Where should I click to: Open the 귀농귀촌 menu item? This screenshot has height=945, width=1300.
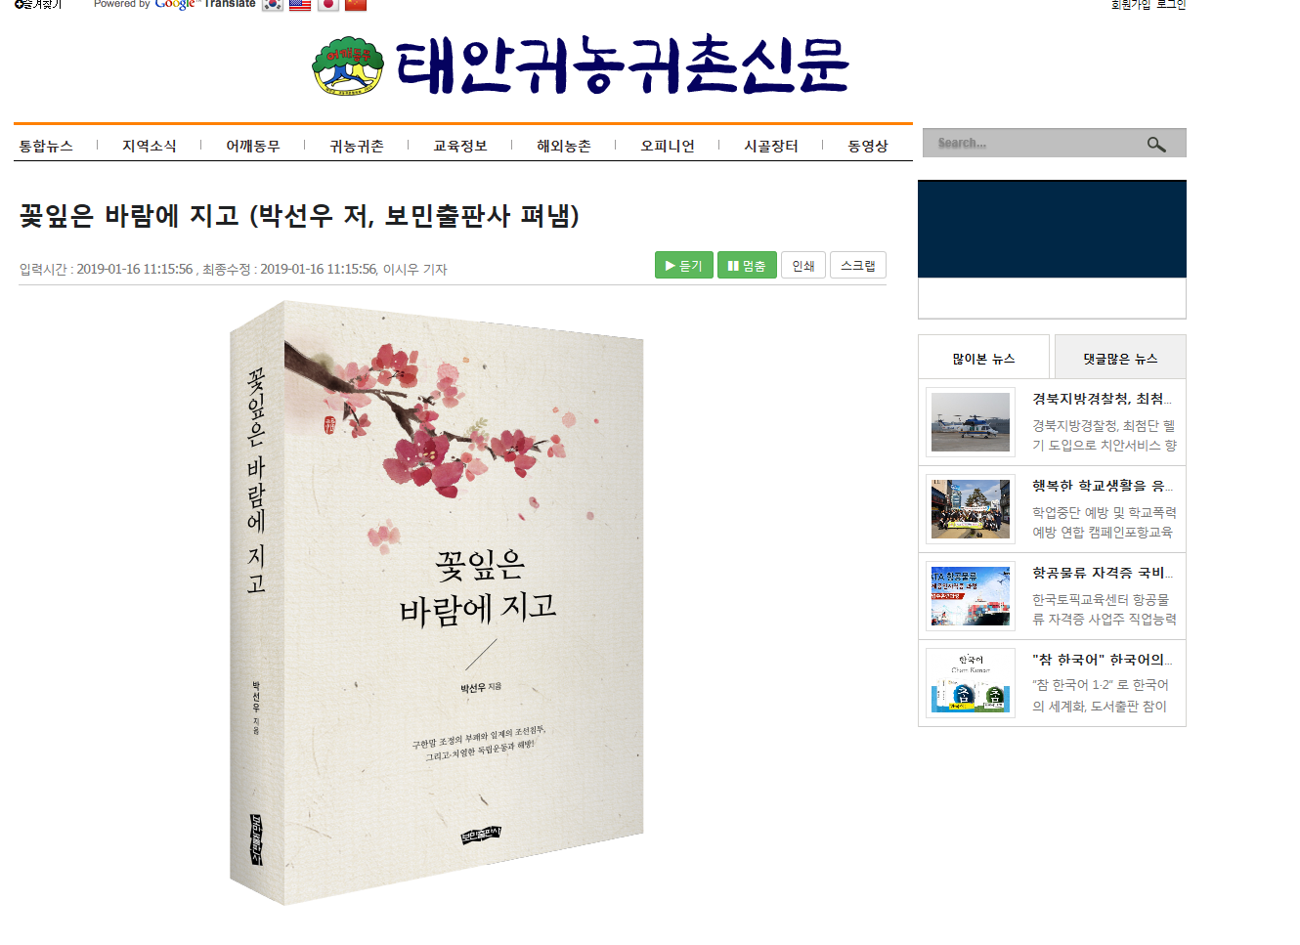pos(357,146)
